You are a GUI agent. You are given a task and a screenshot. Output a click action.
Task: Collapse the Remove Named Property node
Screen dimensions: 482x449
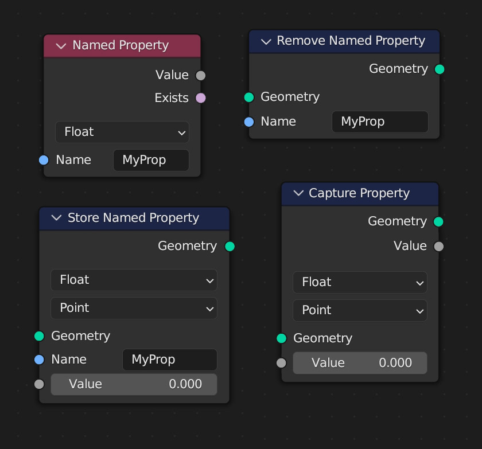pyautogui.click(x=266, y=41)
